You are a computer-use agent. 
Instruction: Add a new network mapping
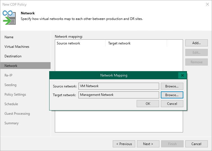click(x=197, y=43)
